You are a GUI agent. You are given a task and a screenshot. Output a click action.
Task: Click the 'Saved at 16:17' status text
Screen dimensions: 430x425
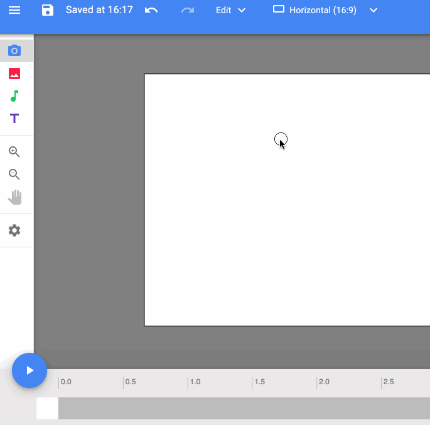pyautogui.click(x=99, y=10)
